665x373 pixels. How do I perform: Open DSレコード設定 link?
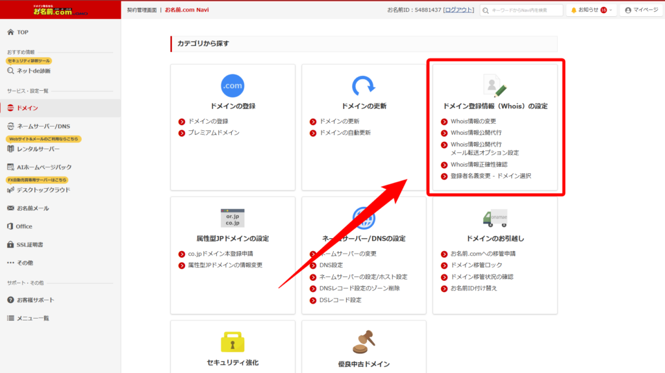340,300
